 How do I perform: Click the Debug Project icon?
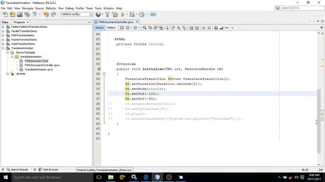click(132, 15)
